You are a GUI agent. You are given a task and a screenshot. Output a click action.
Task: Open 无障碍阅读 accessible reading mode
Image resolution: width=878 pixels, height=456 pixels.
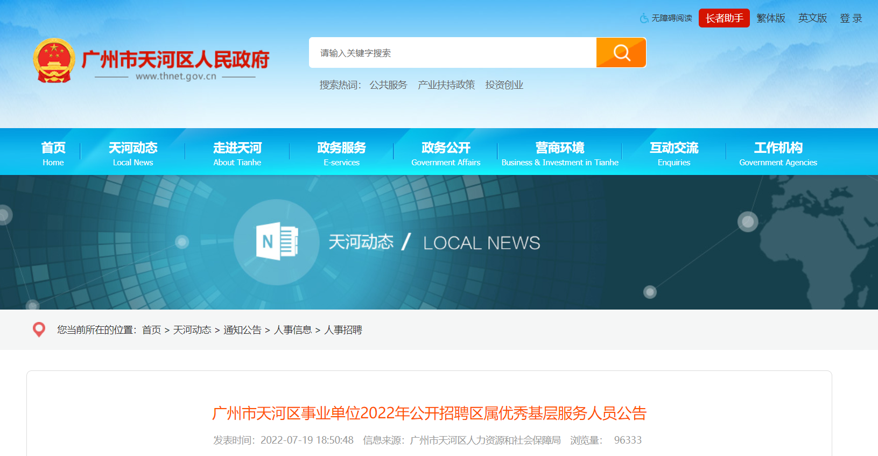pyautogui.click(x=672, y=18)
